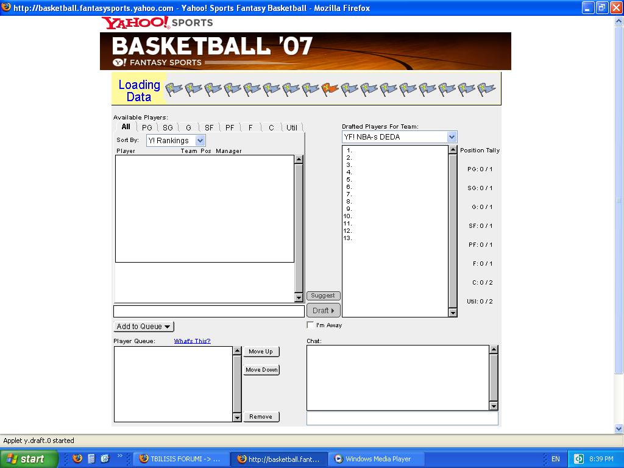The width and height of the screenshot is (624, 468).
Task: Switch to the PG position tab
Action: 147,127
